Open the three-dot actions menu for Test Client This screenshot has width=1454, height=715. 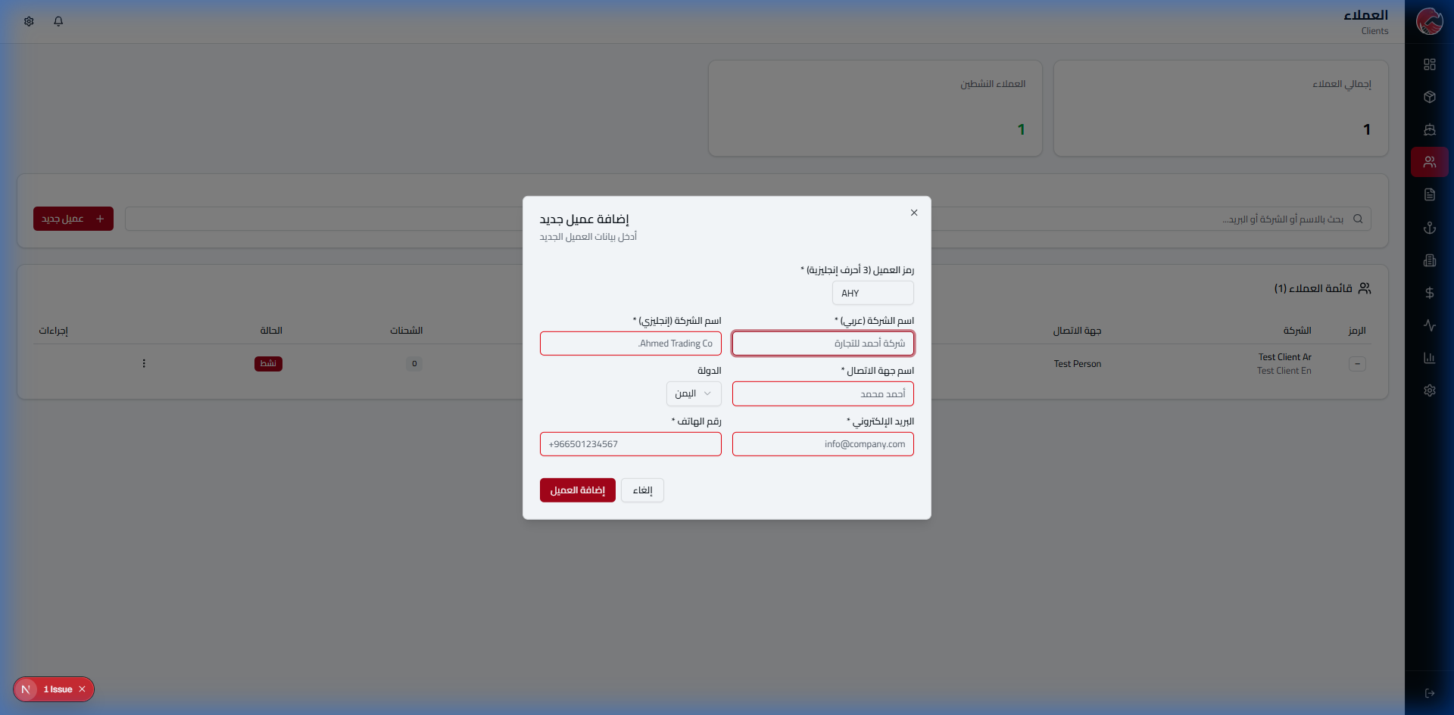pos(144,364)
